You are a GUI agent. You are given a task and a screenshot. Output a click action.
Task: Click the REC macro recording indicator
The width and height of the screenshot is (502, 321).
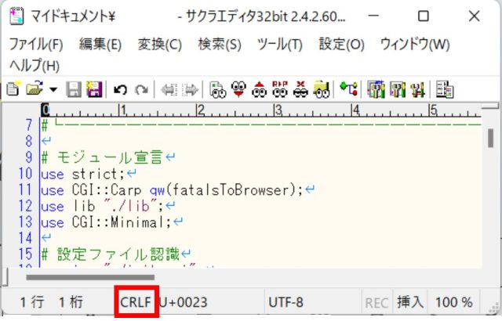pos(376,303)
